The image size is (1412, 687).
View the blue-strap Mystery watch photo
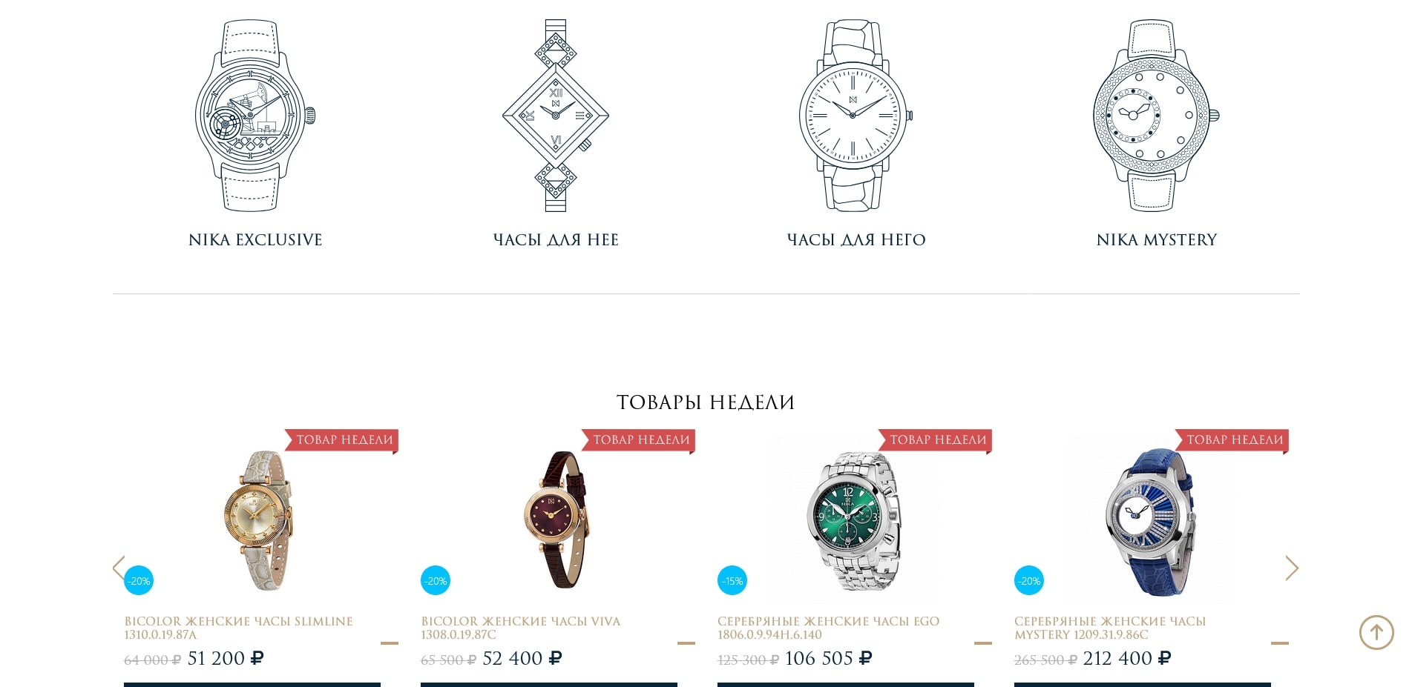[1151, 519]
